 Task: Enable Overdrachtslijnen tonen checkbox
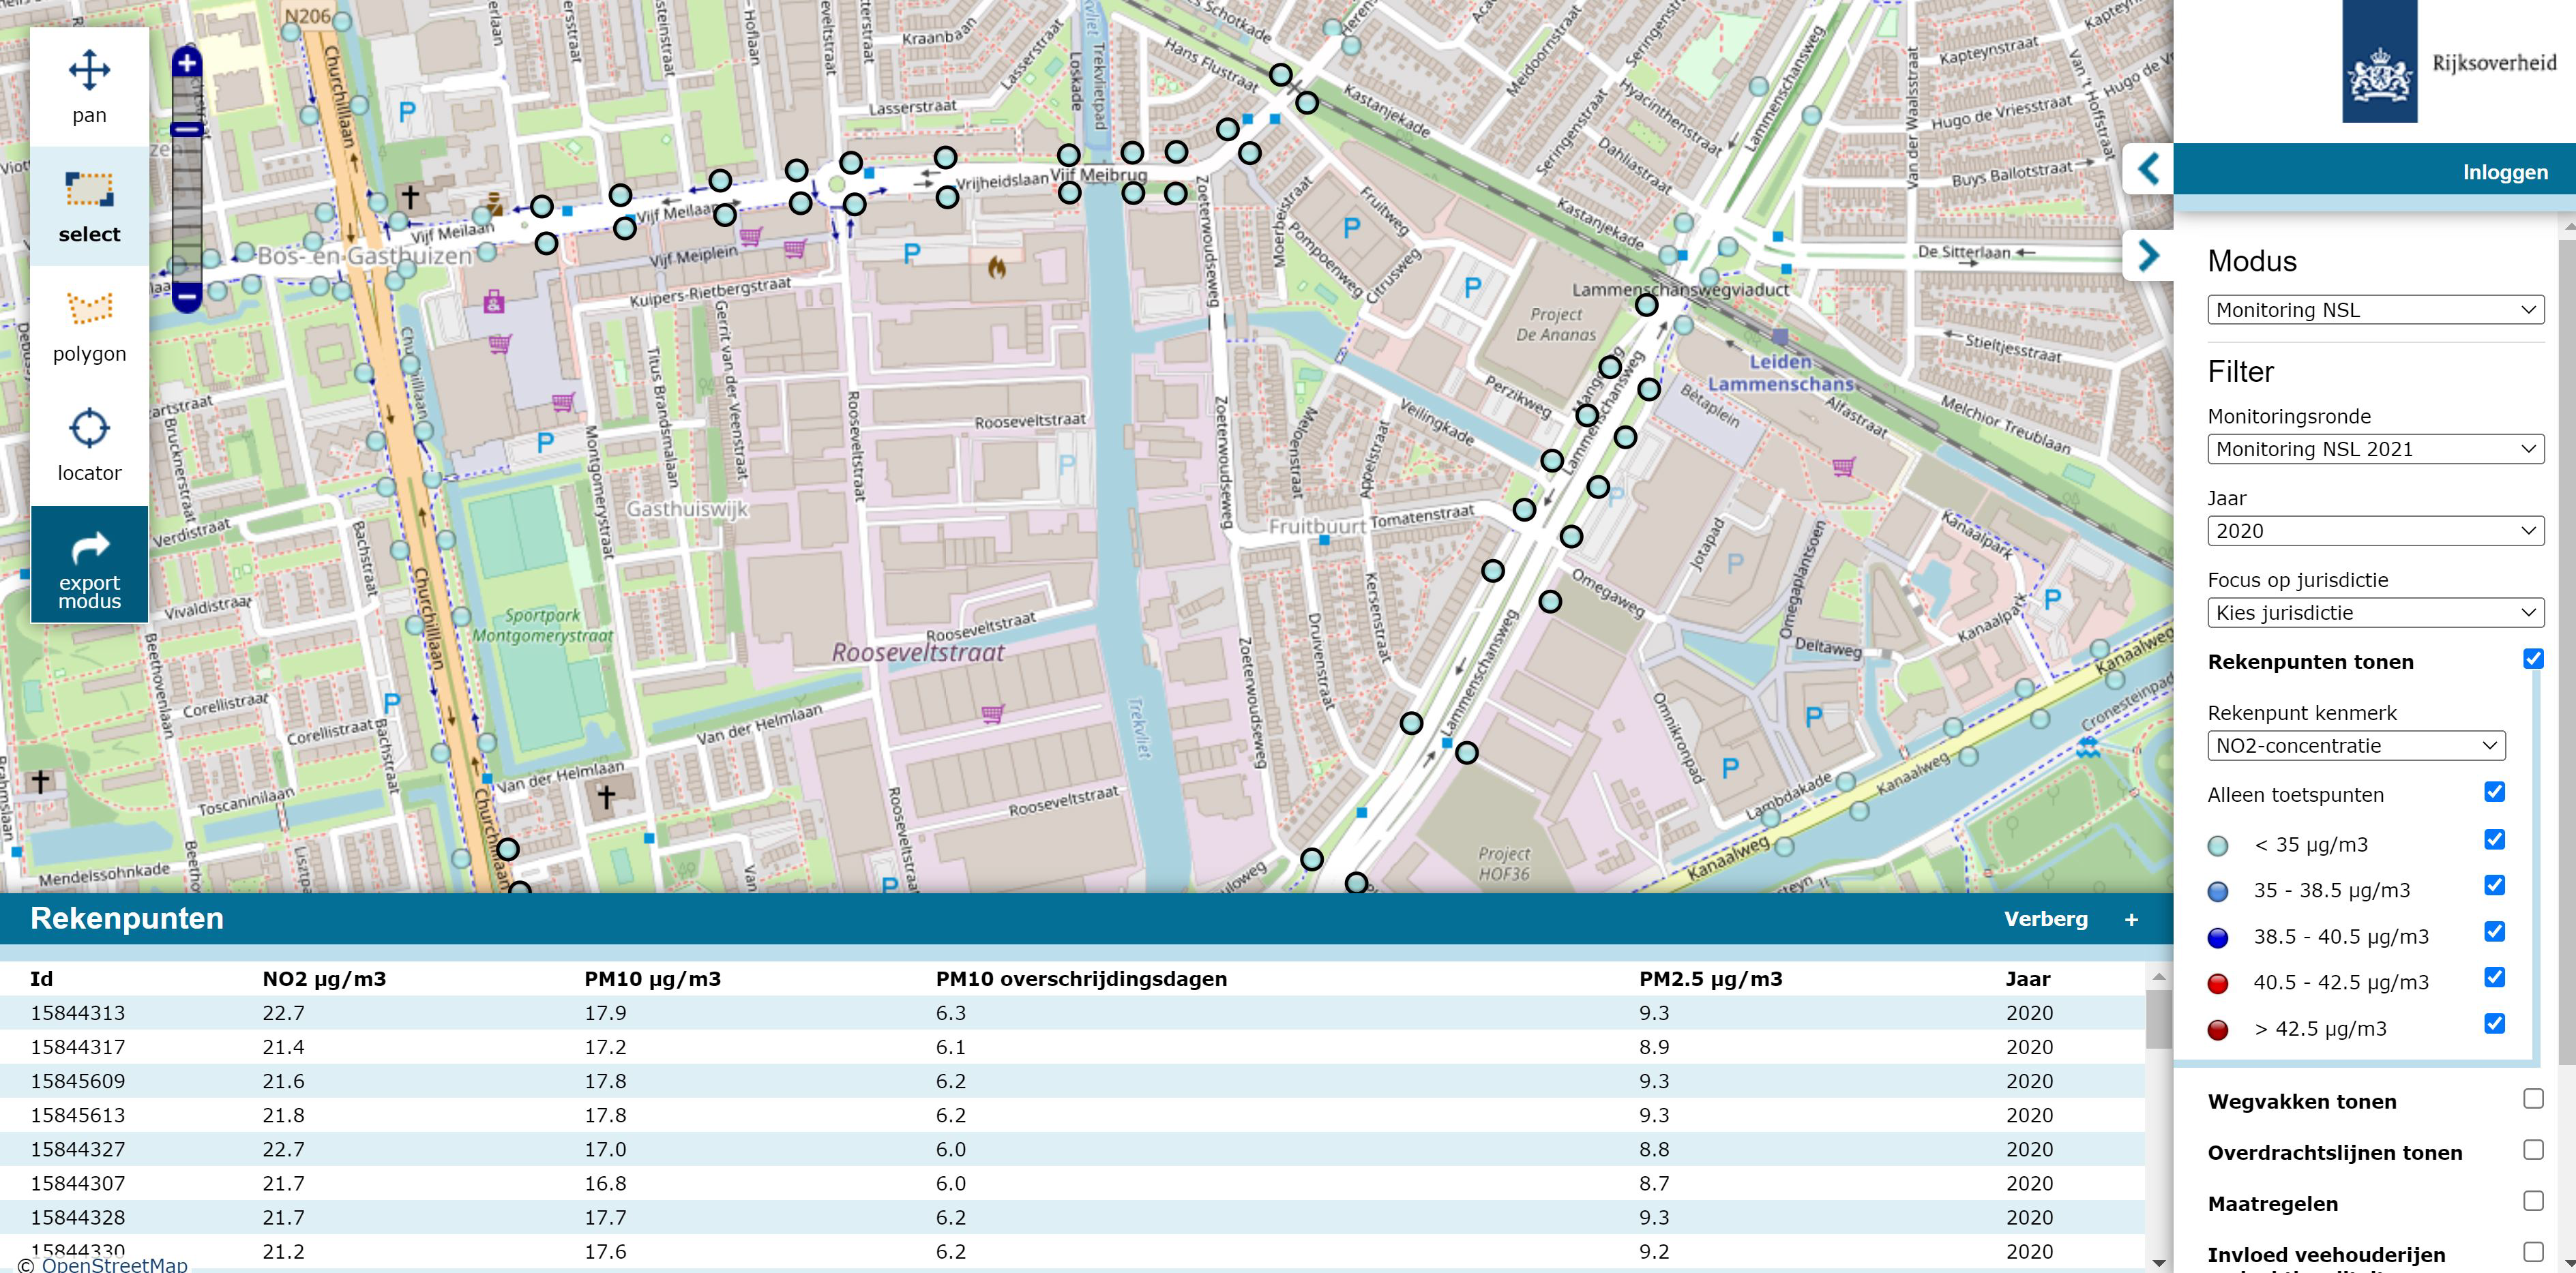coord(2533,1150)
